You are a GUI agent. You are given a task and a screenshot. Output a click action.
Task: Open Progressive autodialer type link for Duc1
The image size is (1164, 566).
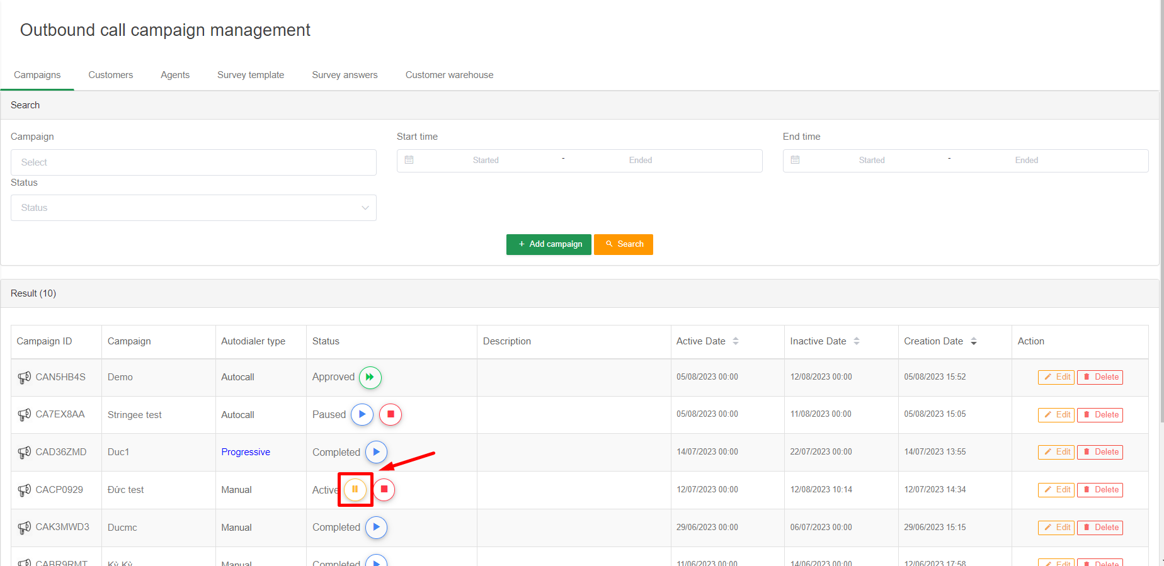point(246,452)
